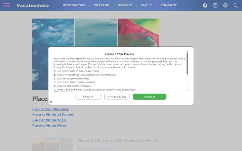Open the Weekend menu item
The image size is (242, 151).
coord(102,5)
